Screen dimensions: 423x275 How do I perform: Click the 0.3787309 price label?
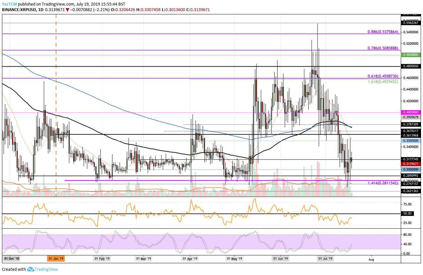pyautogui.click(x=410, y=124)
